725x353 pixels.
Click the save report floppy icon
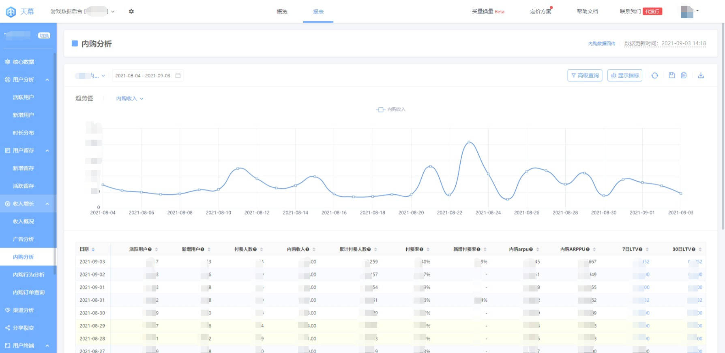point(672,75)
